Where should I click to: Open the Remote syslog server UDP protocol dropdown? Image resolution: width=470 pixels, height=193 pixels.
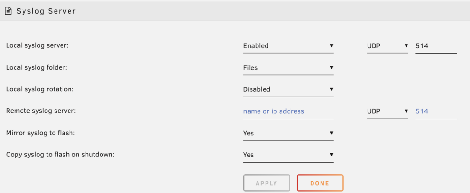click(388, 111)
